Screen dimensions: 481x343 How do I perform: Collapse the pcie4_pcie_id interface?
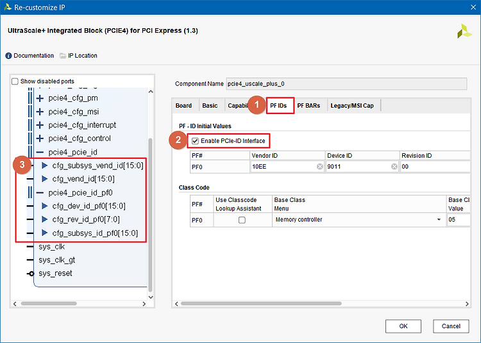click(x=40, y=152)
